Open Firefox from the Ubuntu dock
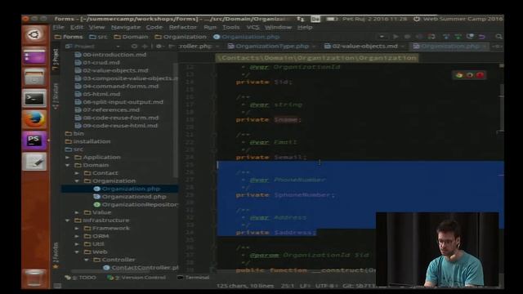The width and height of the screenshot is (523, 294). point(34,119)
